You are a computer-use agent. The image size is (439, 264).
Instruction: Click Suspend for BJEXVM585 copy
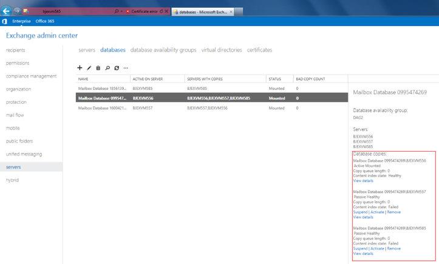click(360, 249)
